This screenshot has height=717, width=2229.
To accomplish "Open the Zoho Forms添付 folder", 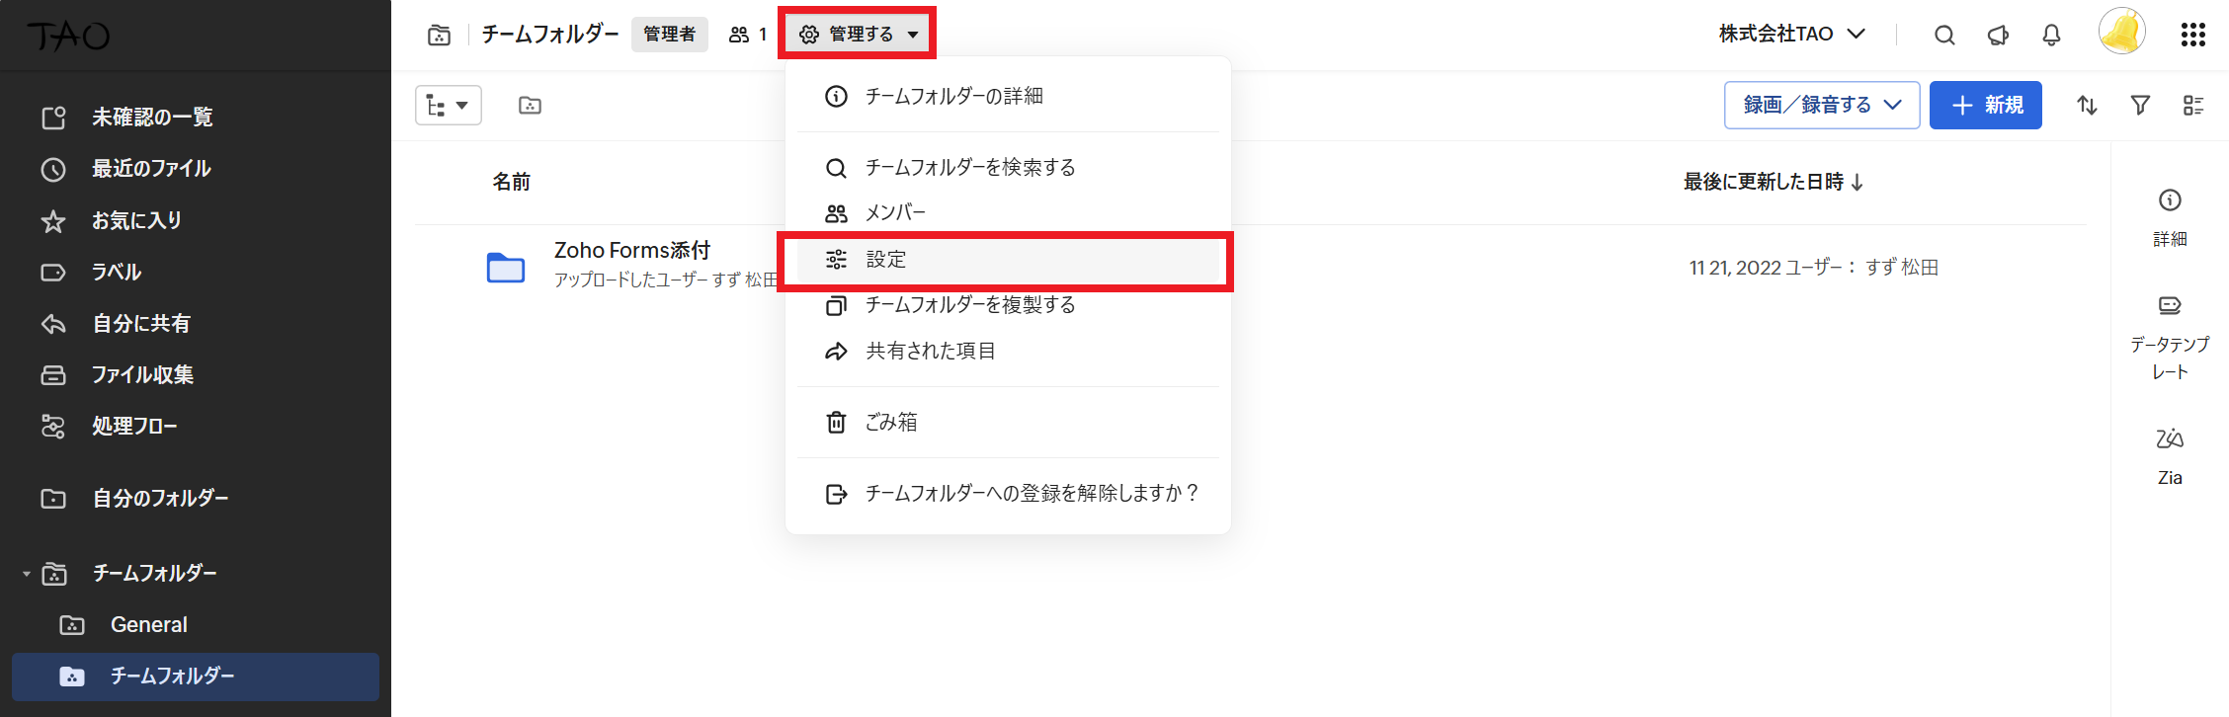I will point(632,251).
